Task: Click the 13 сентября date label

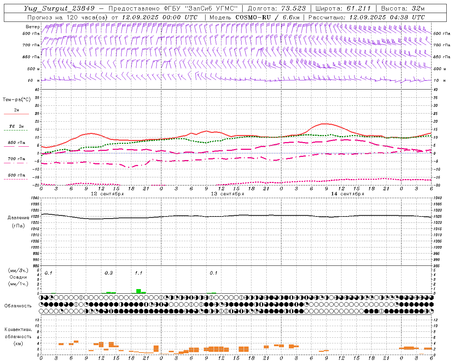Action: pos(227,194)
